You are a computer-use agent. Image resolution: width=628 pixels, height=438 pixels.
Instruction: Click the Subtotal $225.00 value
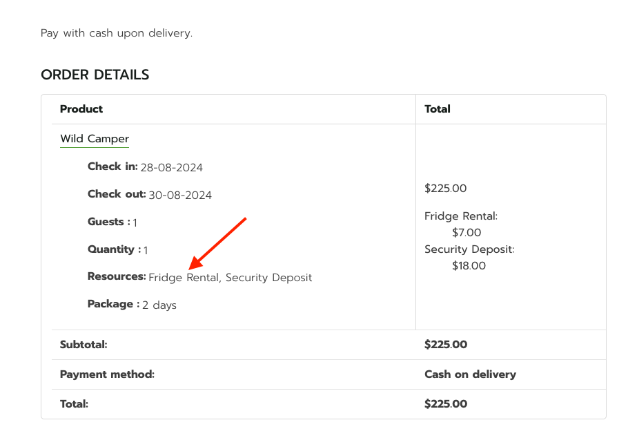446,345
